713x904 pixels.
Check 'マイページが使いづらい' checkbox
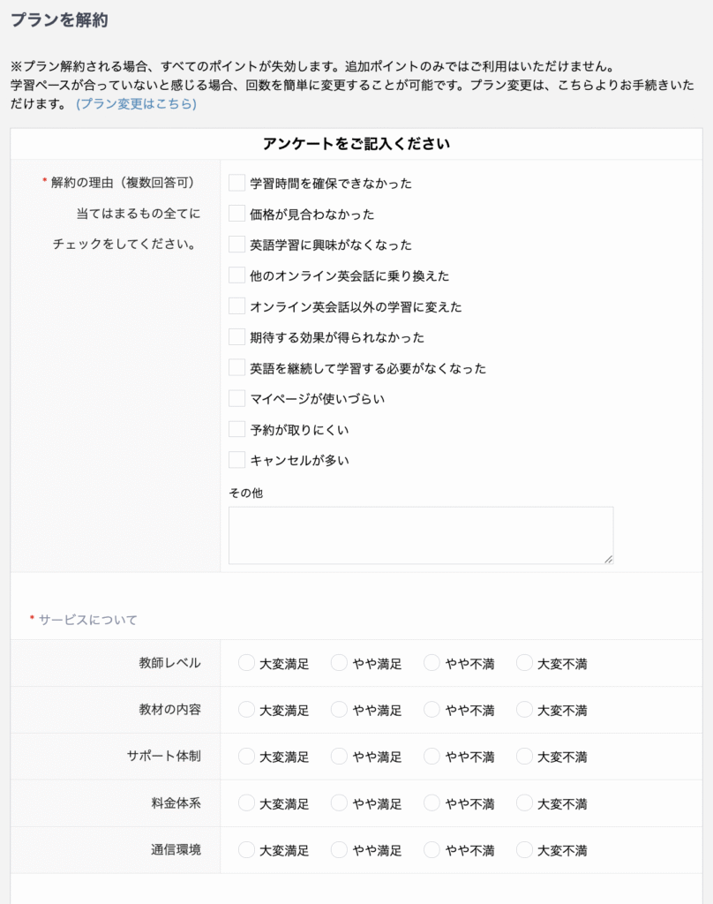pos(236,398)
